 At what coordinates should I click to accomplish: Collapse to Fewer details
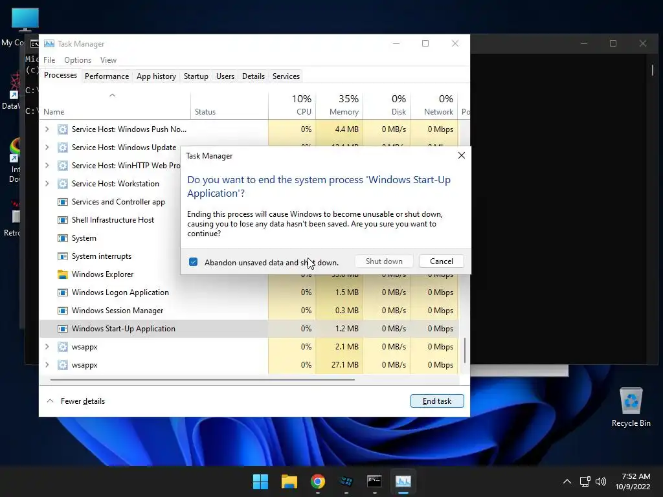click(x=75, y=401)
